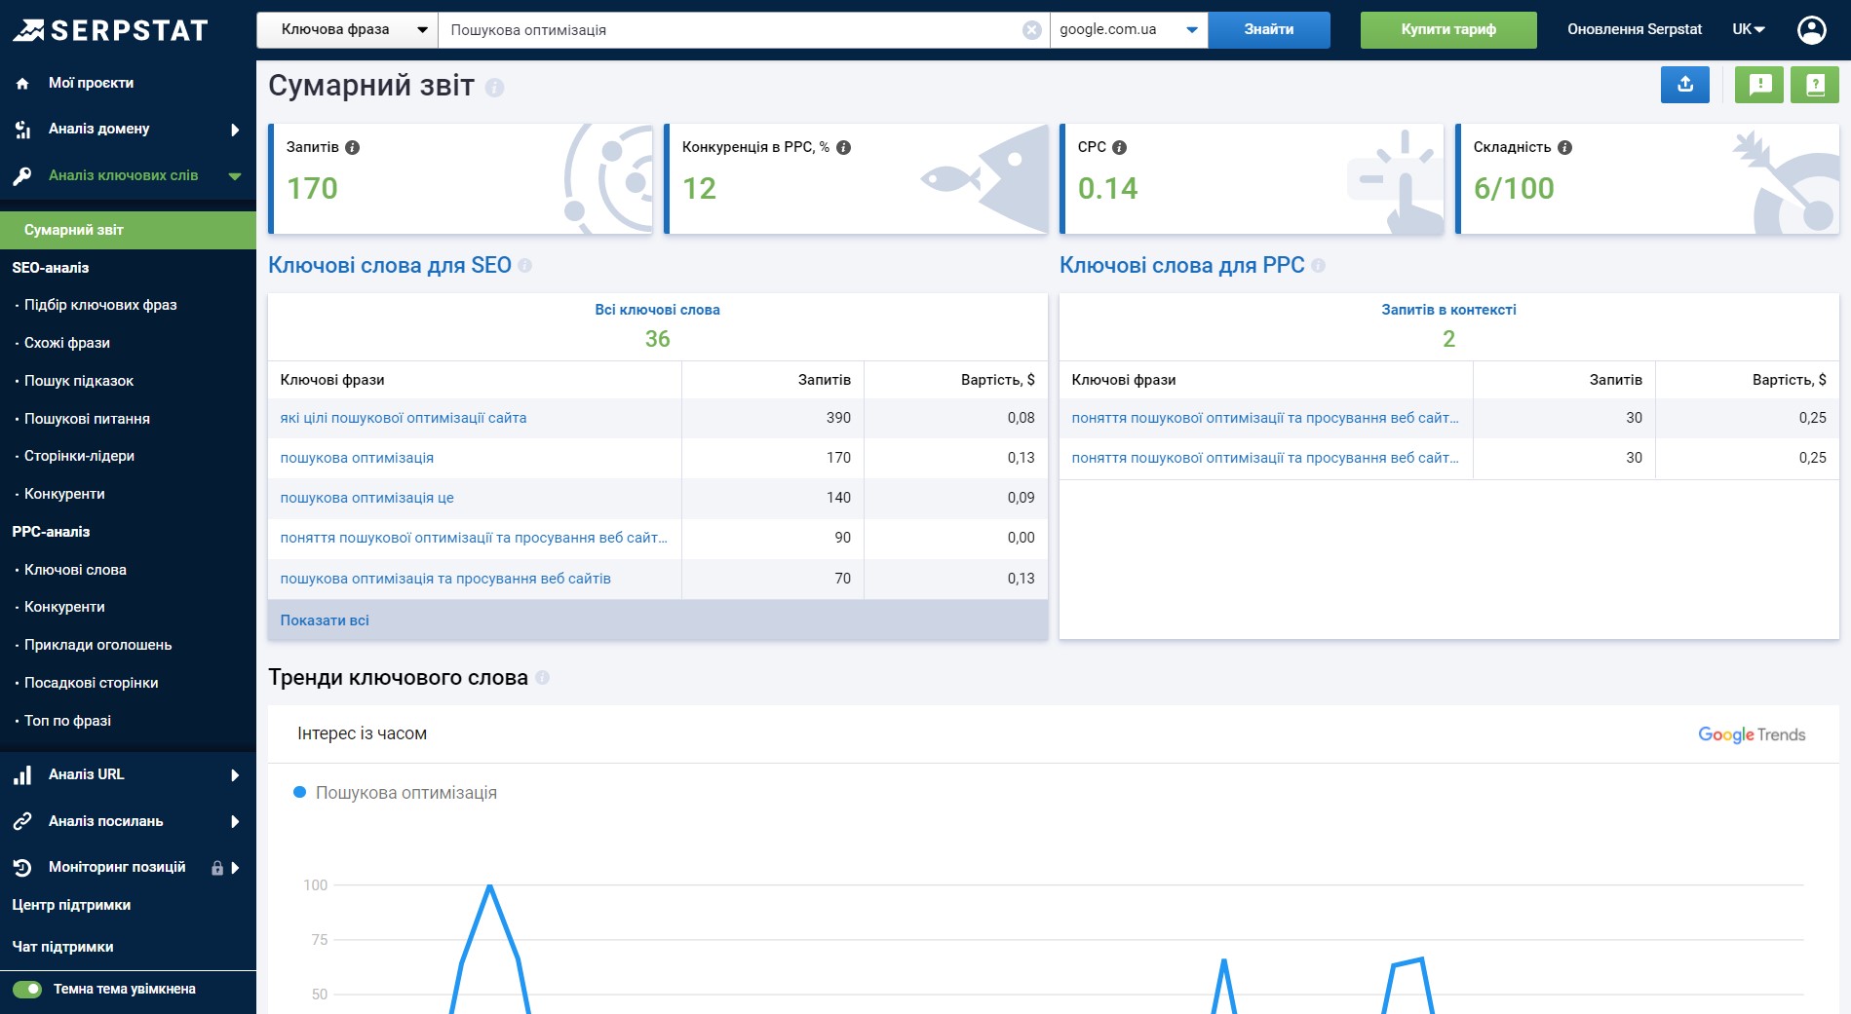Click info icon next to Запитів

(353, 147)
